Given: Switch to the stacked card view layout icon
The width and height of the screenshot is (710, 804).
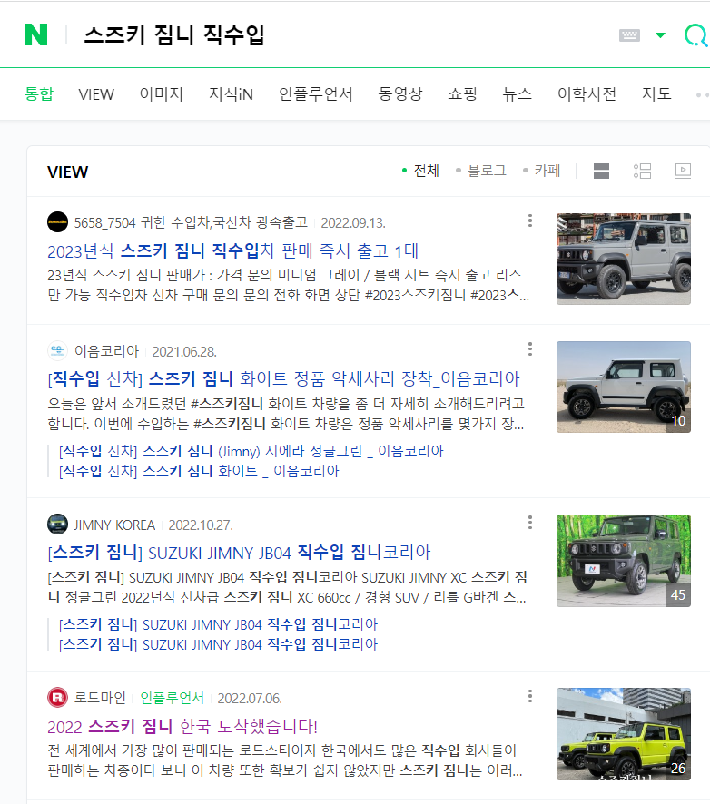Looking at the screenshot, I should coord(601,171).
